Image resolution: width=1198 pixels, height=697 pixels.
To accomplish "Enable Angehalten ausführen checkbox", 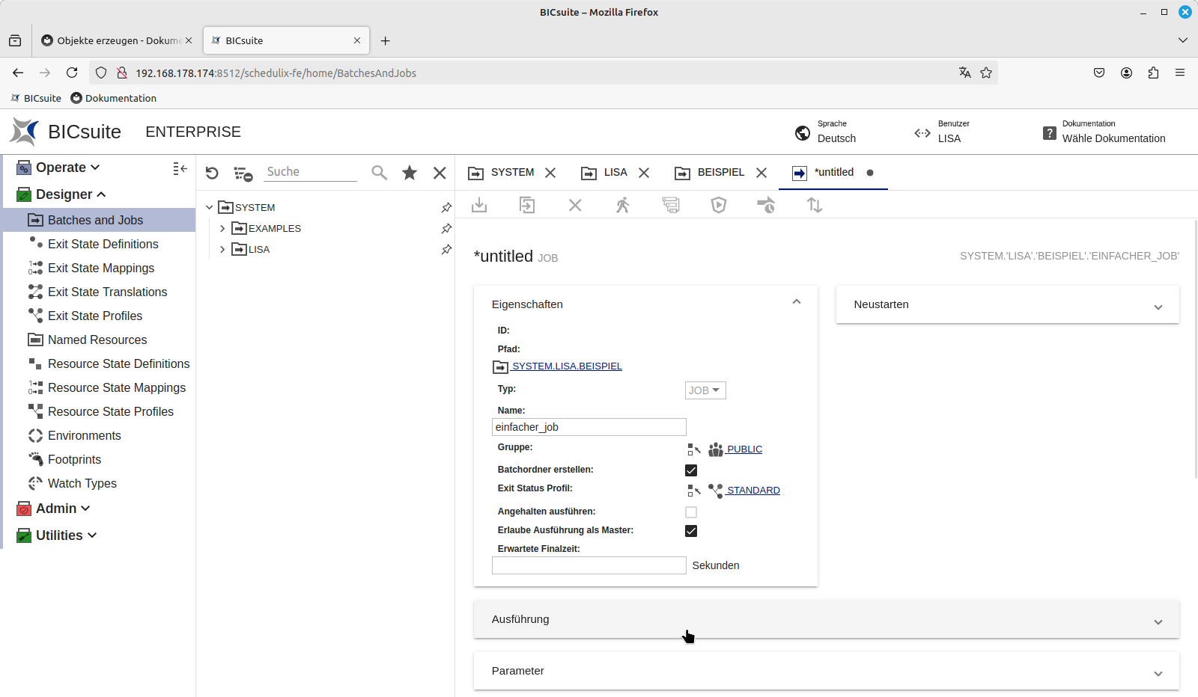I will pyautogui.click(x=691, y=512).
